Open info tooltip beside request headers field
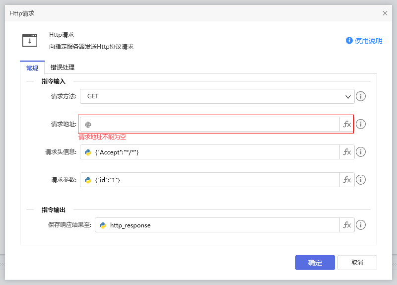This screenshot has width=397, height=285. coord(361,152)
